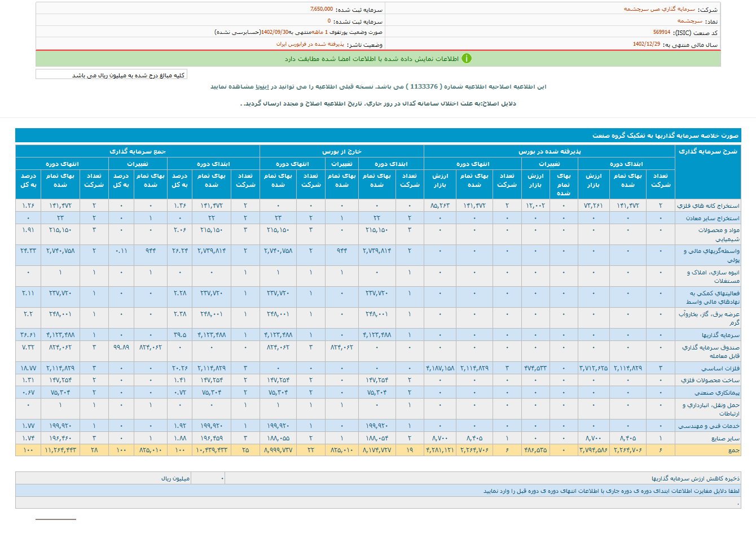Select row label 'پیمانکاری صنعتی'

(x=717, y=392)
